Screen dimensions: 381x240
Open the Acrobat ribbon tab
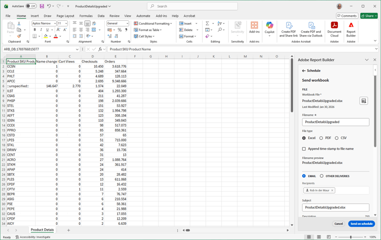[189, 16]
